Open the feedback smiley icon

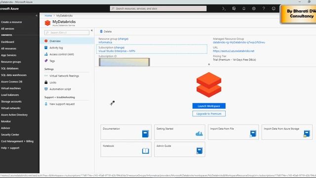point(274,8)
